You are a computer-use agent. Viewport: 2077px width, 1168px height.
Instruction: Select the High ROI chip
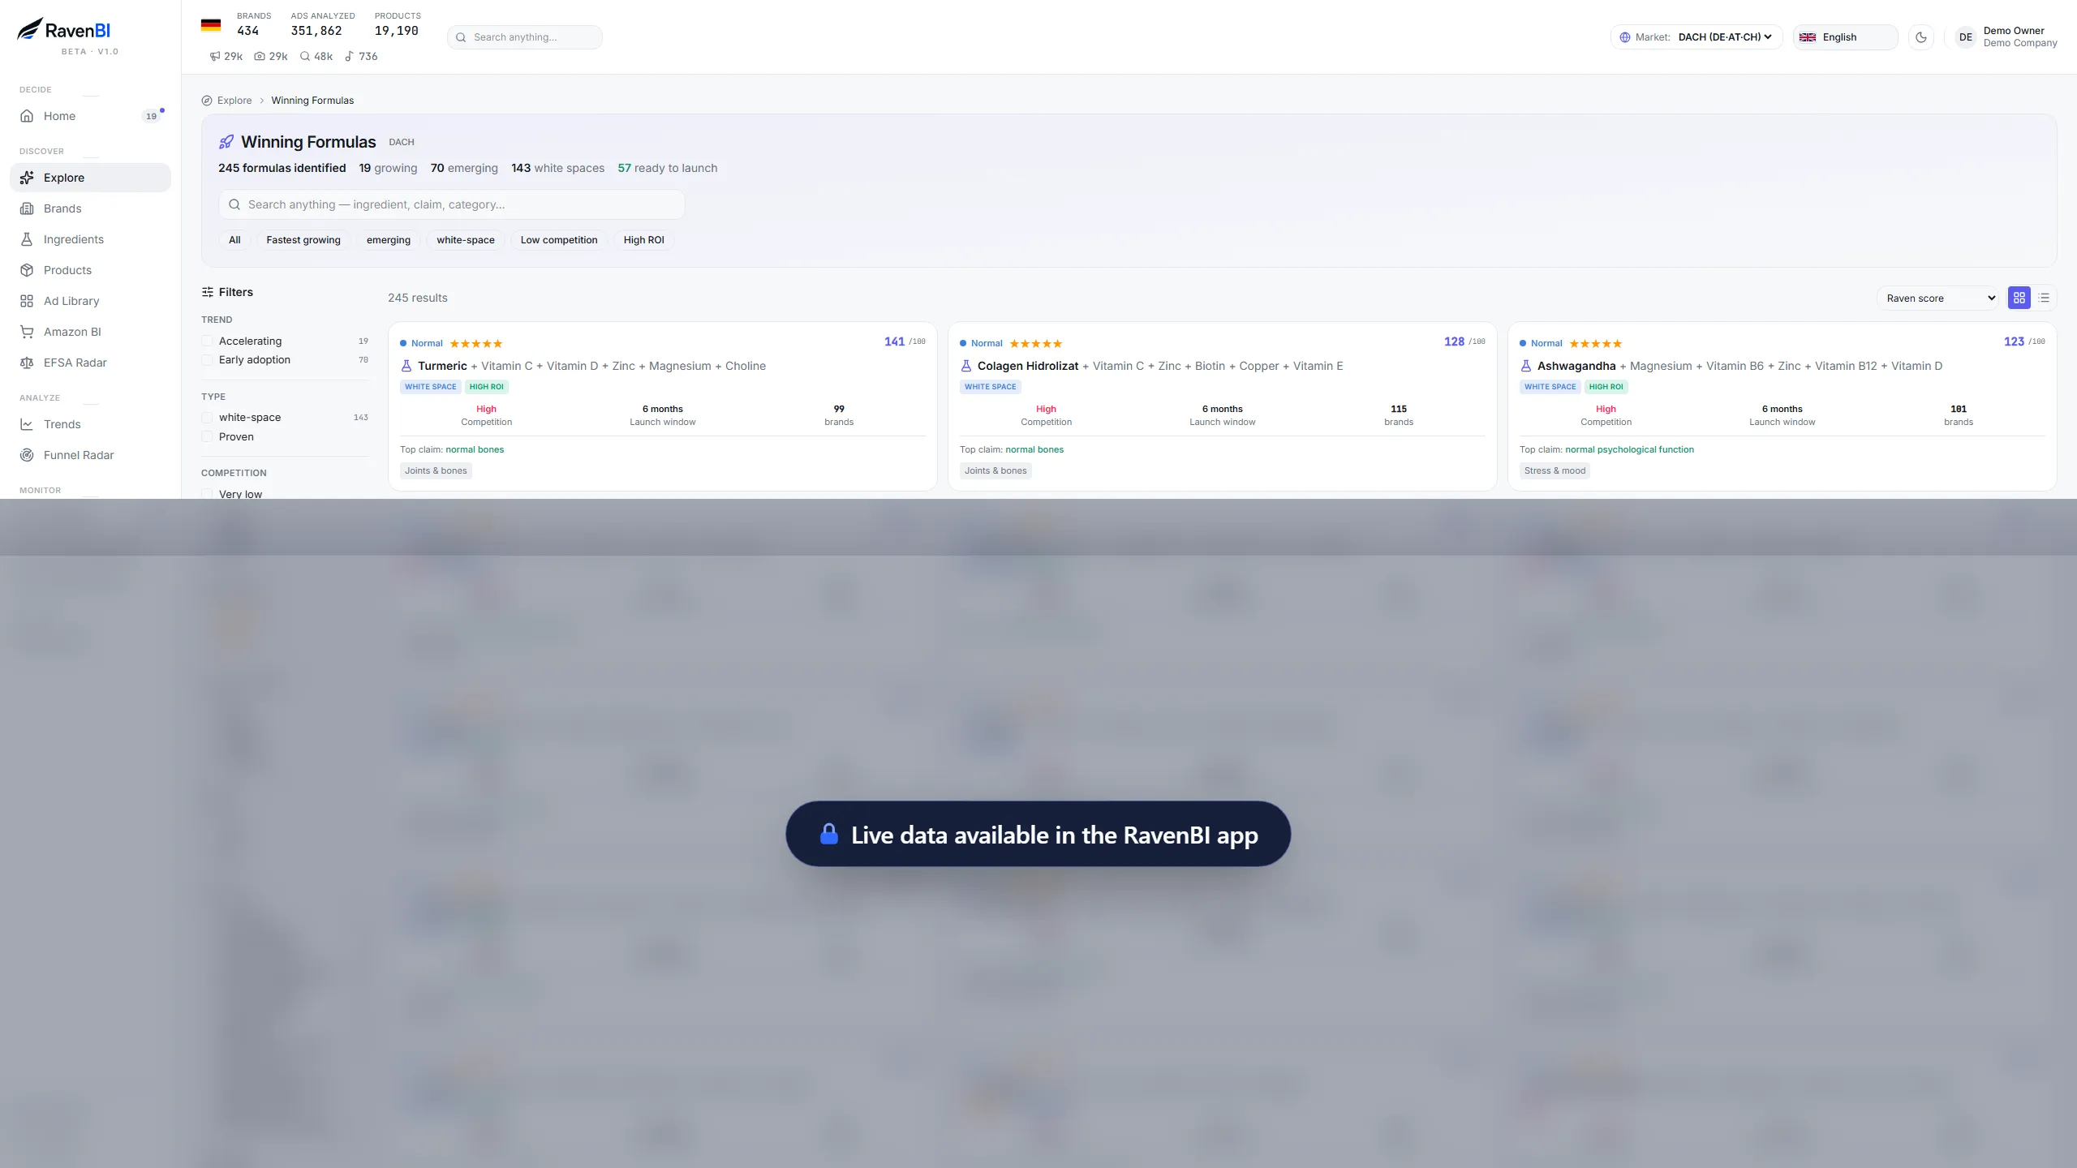(644, 240)
